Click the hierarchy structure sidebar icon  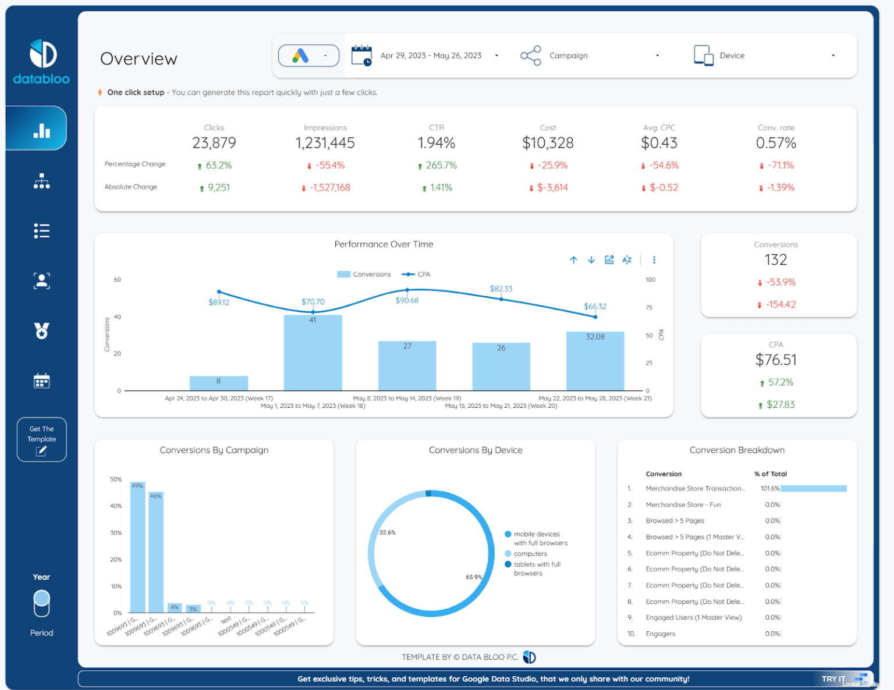pyautogui.click(x=41, y=181)
